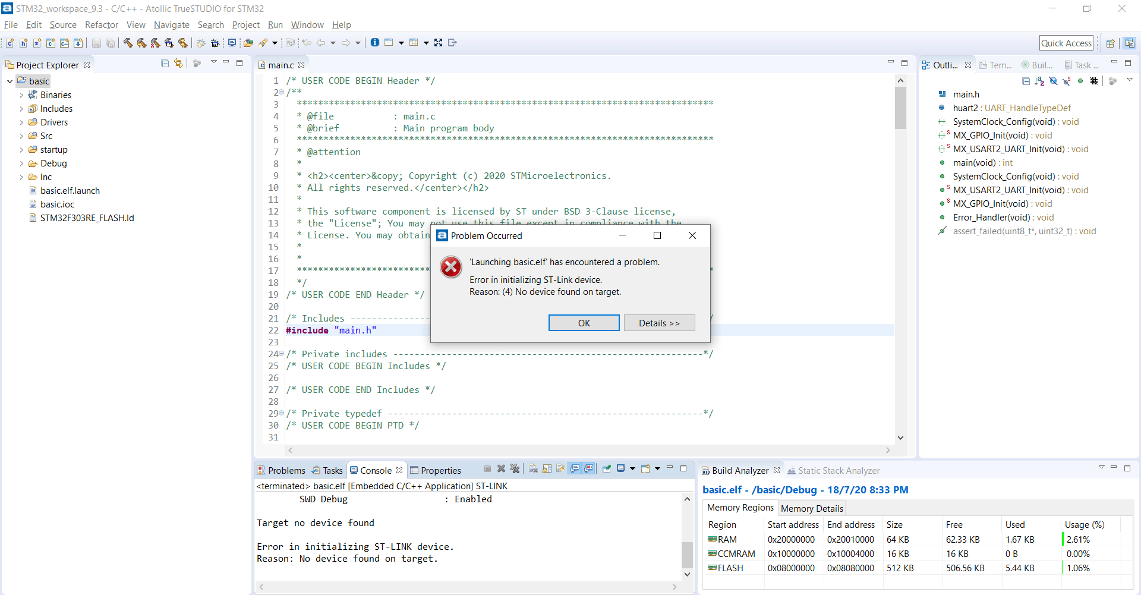
Task: Toggle show console on standard output change
Action: tap(575, 469)
